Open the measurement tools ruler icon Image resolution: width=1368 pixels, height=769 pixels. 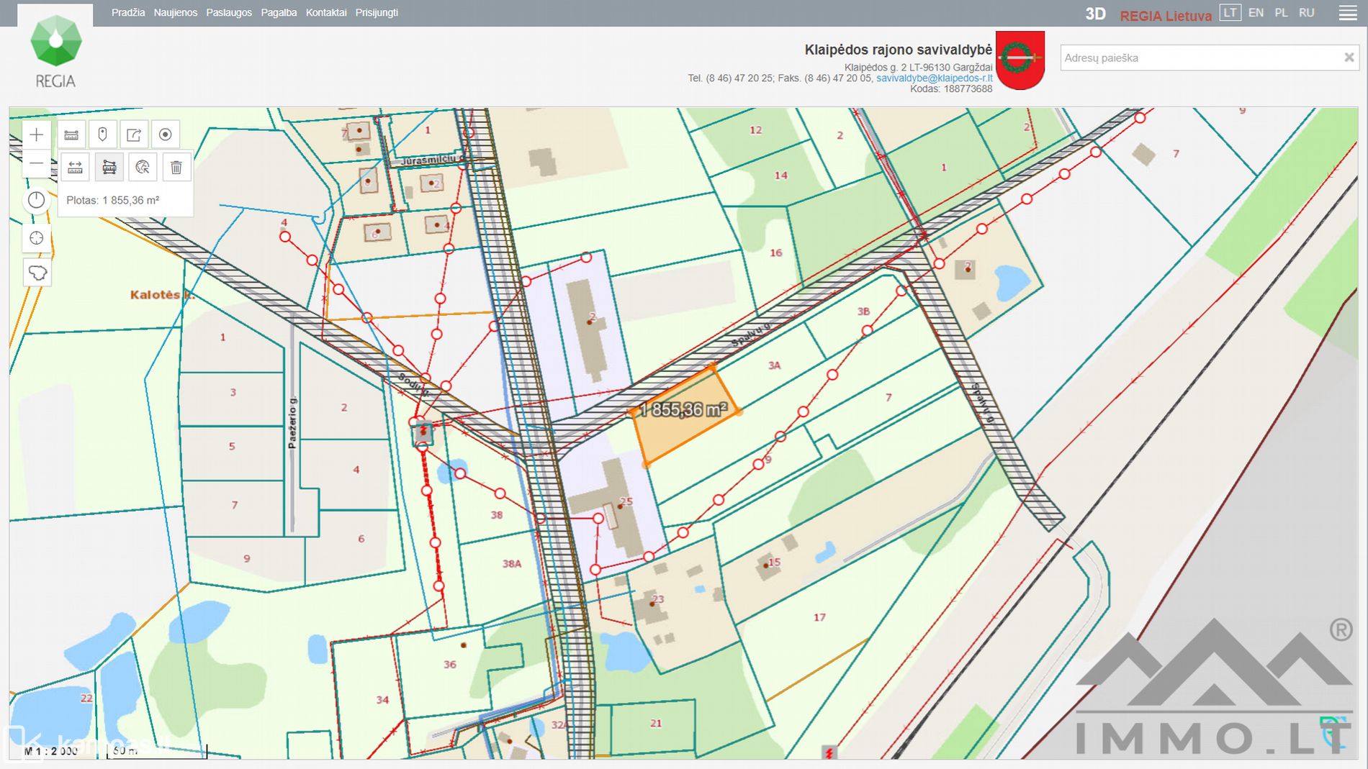[x=71, y=135]
